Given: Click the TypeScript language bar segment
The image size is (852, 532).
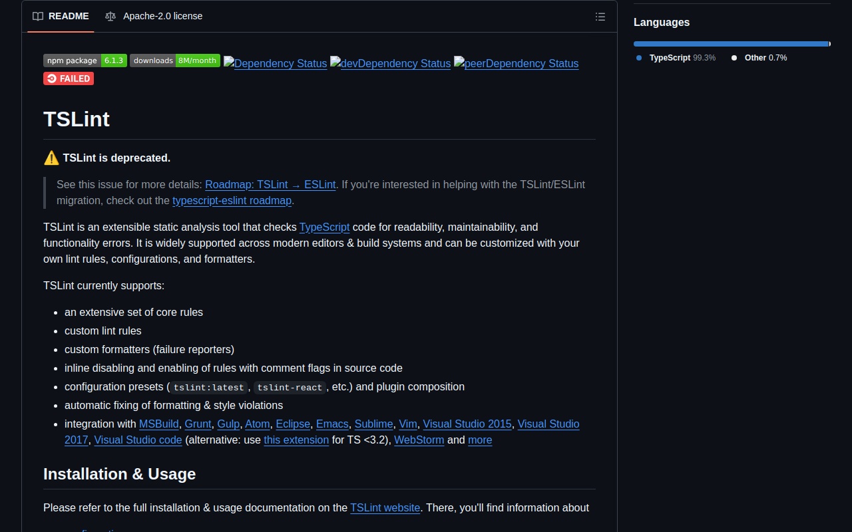Looking at the screenshot, I should click(730, 44).
